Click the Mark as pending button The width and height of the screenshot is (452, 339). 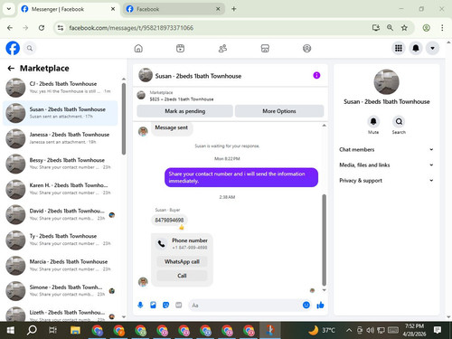pos(184,111)
